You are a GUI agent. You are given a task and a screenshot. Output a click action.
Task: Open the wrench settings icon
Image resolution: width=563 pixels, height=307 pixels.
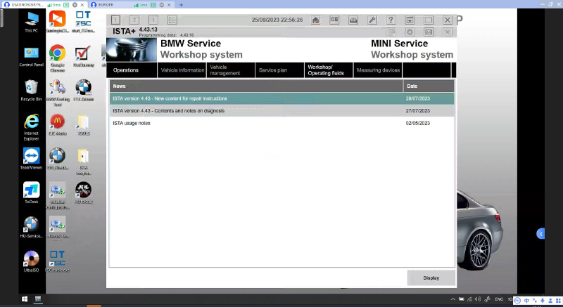pyautogui.click(x=372, y=20)
